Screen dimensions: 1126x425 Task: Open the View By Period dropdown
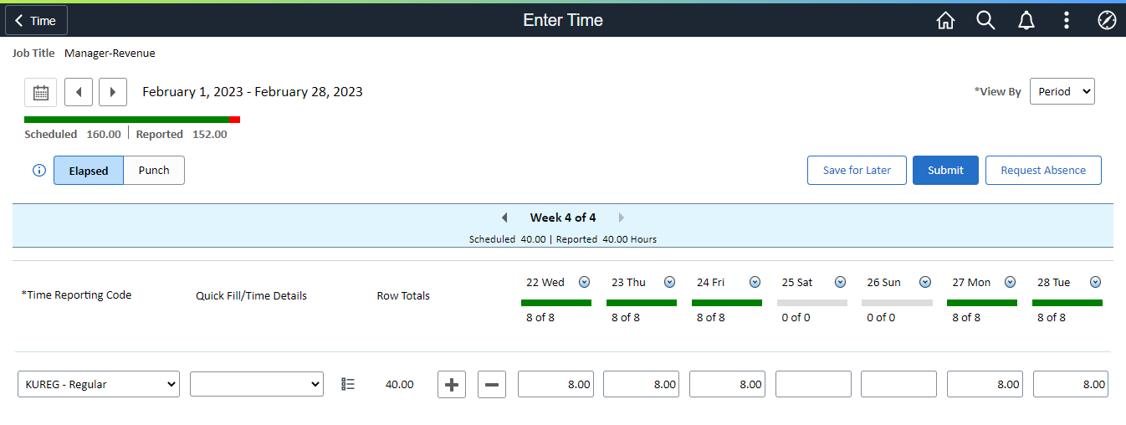(1062, 92)
